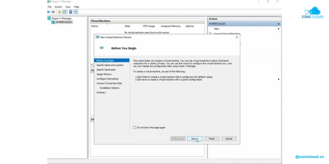The width and height of the screenshot is (329, 164).
Task: Click the Hyper-V Manager root node icon
Action: [x=49, y=18]
